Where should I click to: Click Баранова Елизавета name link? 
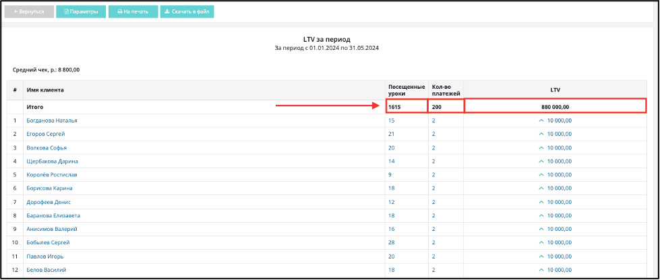click(x=53, y=215)
